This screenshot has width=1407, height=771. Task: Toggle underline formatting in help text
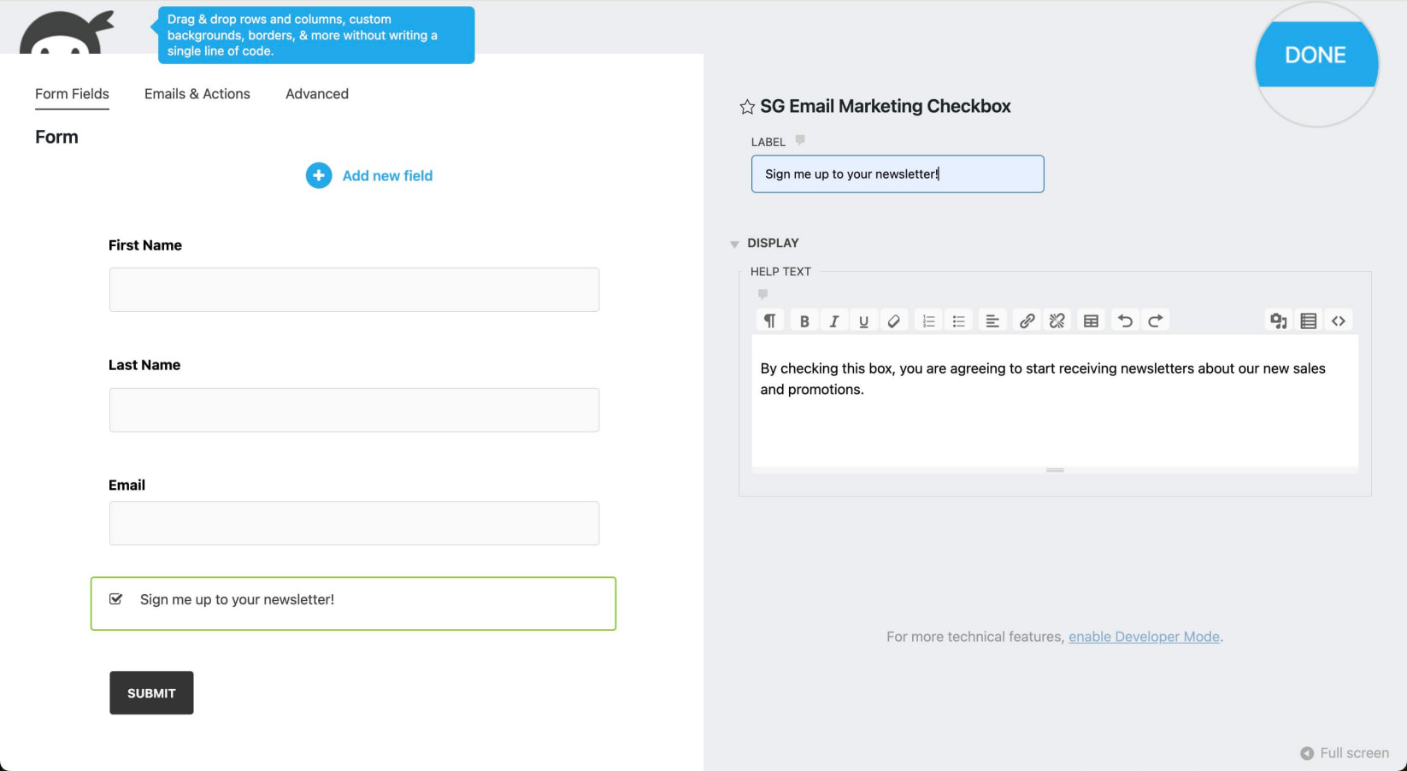863,321
